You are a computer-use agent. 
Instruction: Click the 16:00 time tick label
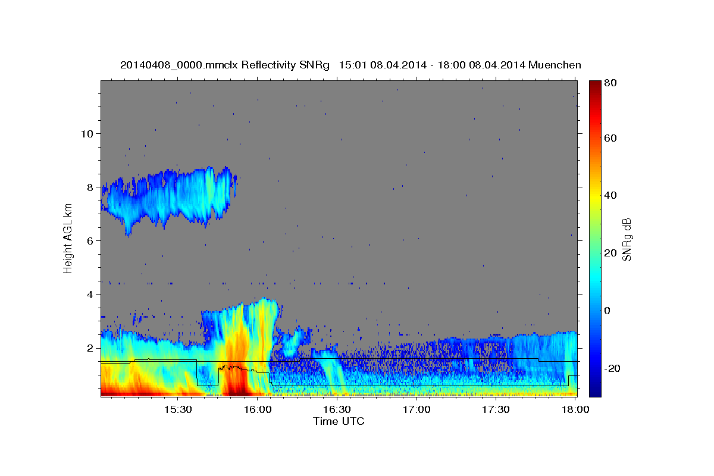pos(258,409)
